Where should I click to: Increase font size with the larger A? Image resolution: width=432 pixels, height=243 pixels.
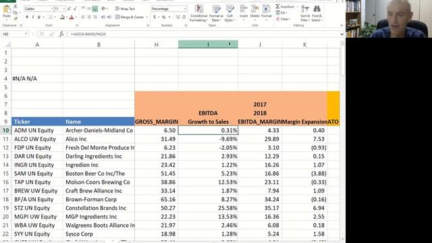69,9
